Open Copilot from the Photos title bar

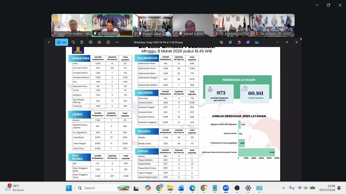click(221, 42)
